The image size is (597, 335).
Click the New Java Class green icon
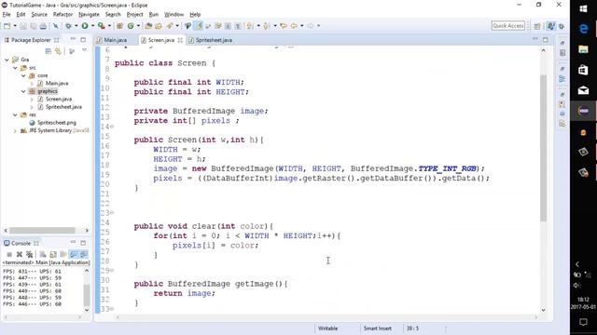131,26
